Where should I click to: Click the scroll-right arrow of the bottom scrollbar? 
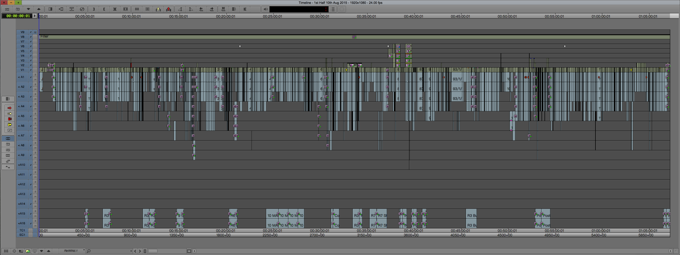tap(670, 251)
